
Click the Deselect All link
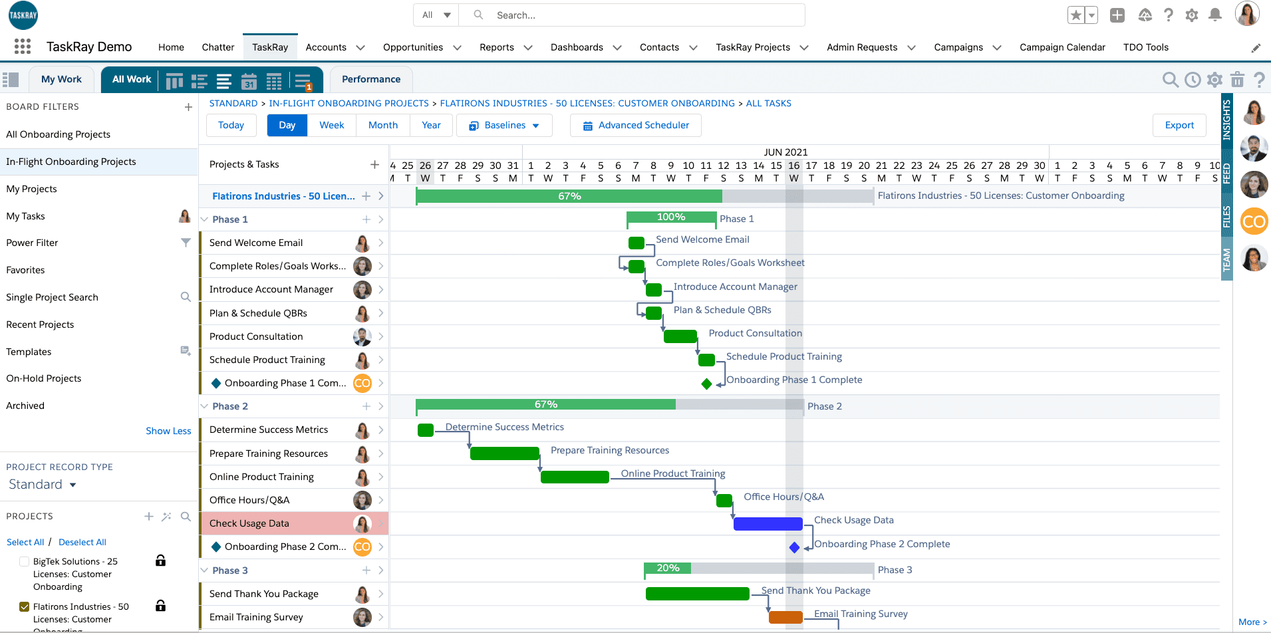[82, 542]
